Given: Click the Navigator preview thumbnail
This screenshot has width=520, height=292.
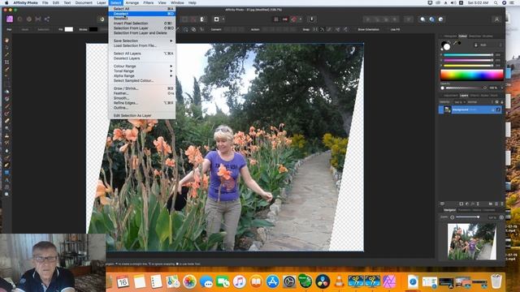Looking at the screenshot, I should [x=471, y=242].
